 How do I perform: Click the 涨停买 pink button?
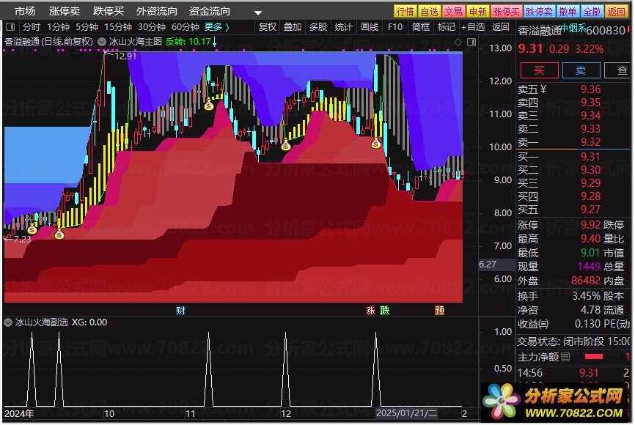pos(506,11)
